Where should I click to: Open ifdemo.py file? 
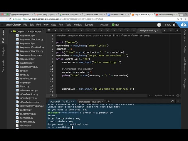(x=24, y=86)
